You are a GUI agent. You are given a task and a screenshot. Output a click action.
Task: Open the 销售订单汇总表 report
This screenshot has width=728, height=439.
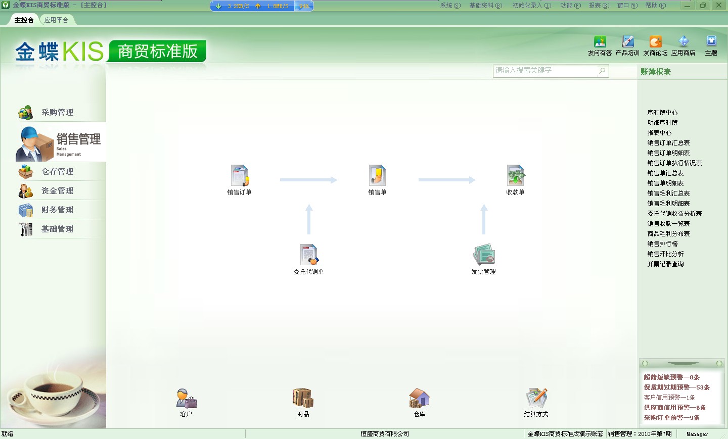click(668, 143)
